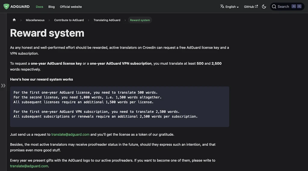Image resolution: width=308 pixels, height=171 pixels.
Task: Open the GitHub repository link
Action: coord(249,7)
